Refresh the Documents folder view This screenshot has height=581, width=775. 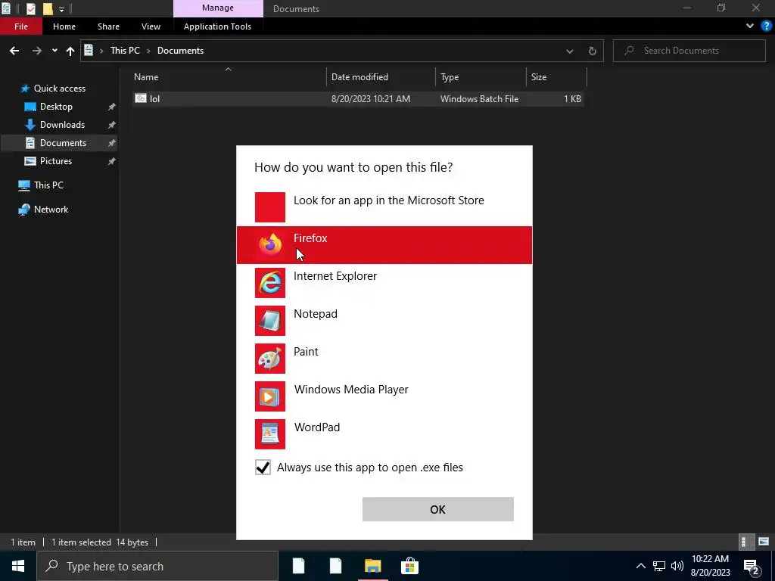[592, 51]
